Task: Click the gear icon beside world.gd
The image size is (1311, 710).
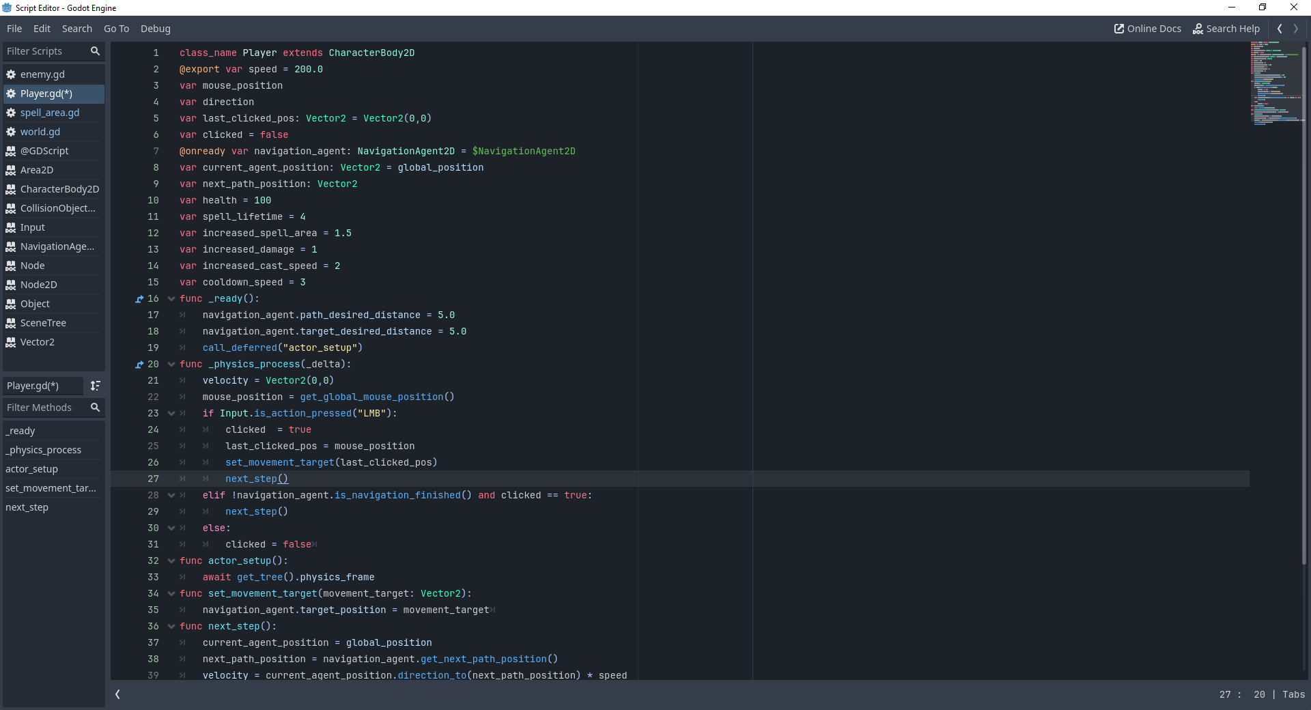Action: [x=11, y=132]
